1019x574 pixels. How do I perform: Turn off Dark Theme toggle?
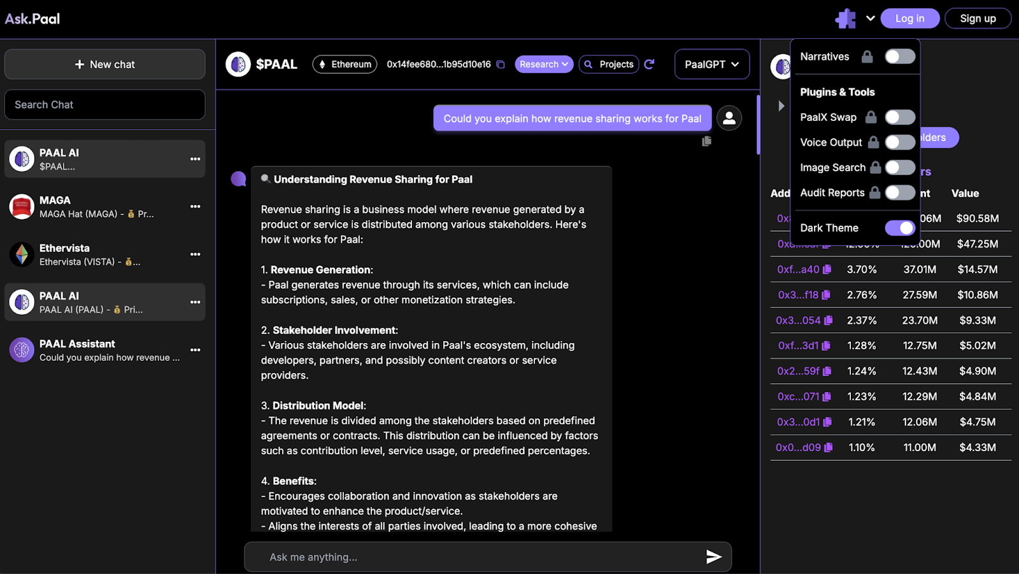(900, 228)
